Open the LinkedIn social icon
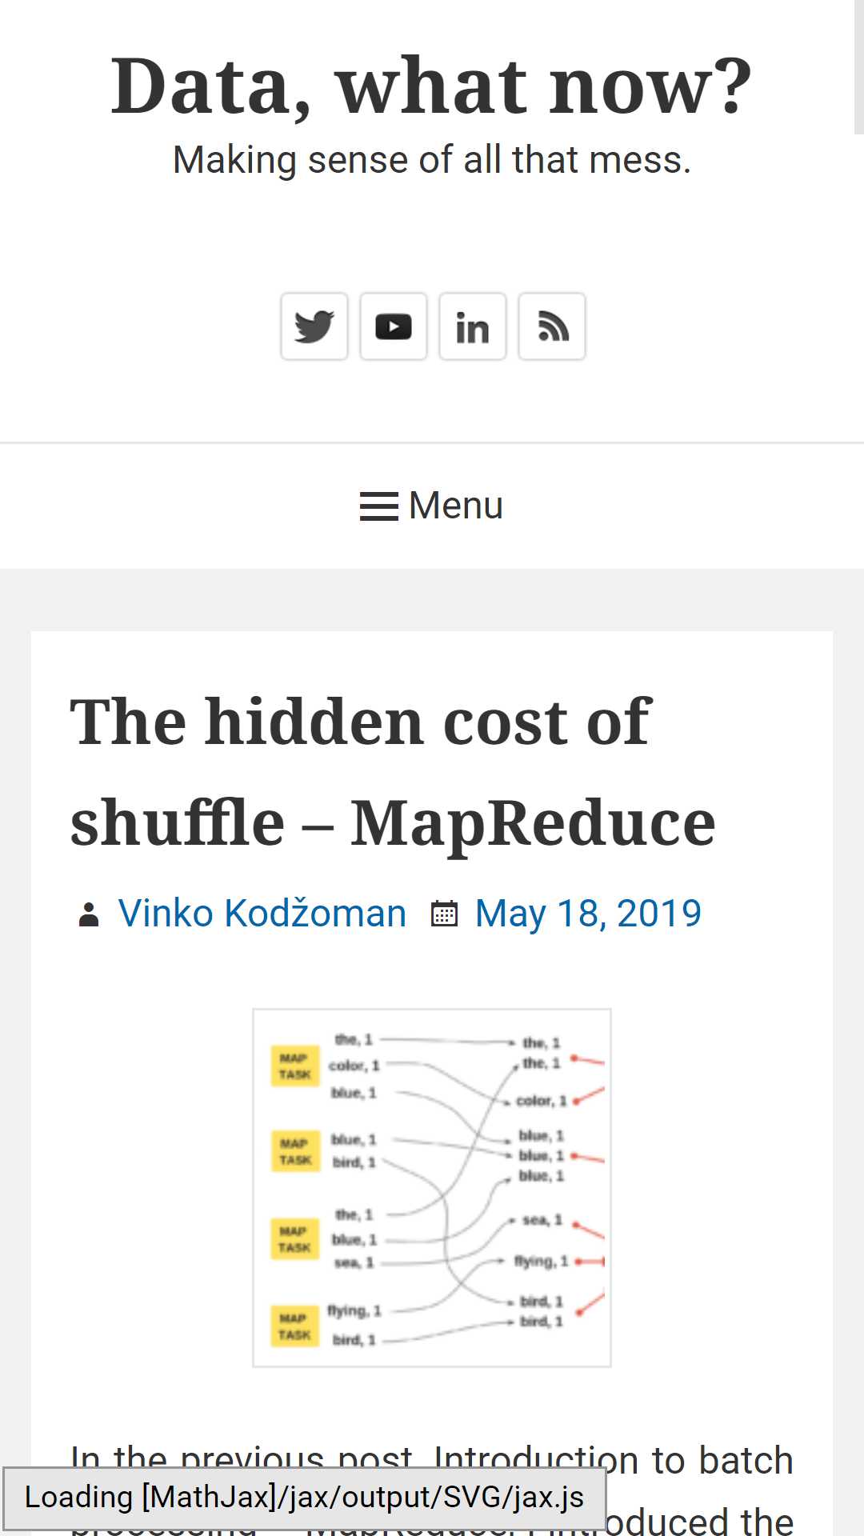The height and width of the screenshot is (1536, 864). click(x=472, y=326)
